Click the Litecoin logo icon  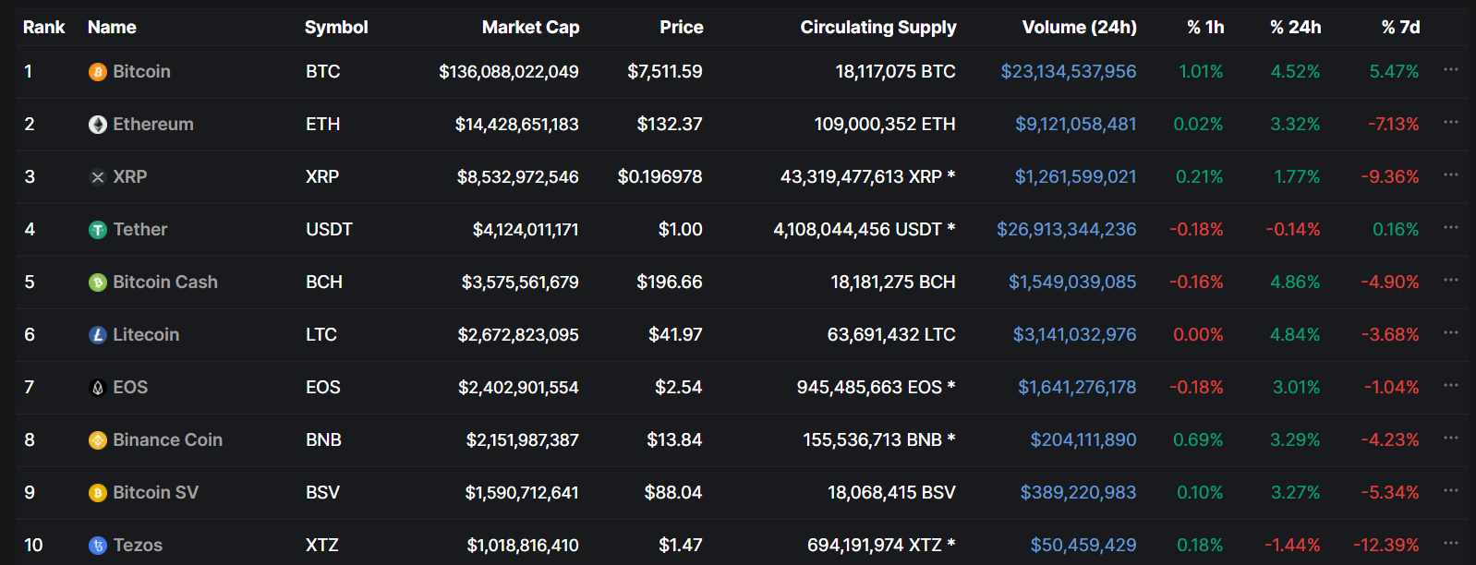pyautogui.click(x=97, y=335)
